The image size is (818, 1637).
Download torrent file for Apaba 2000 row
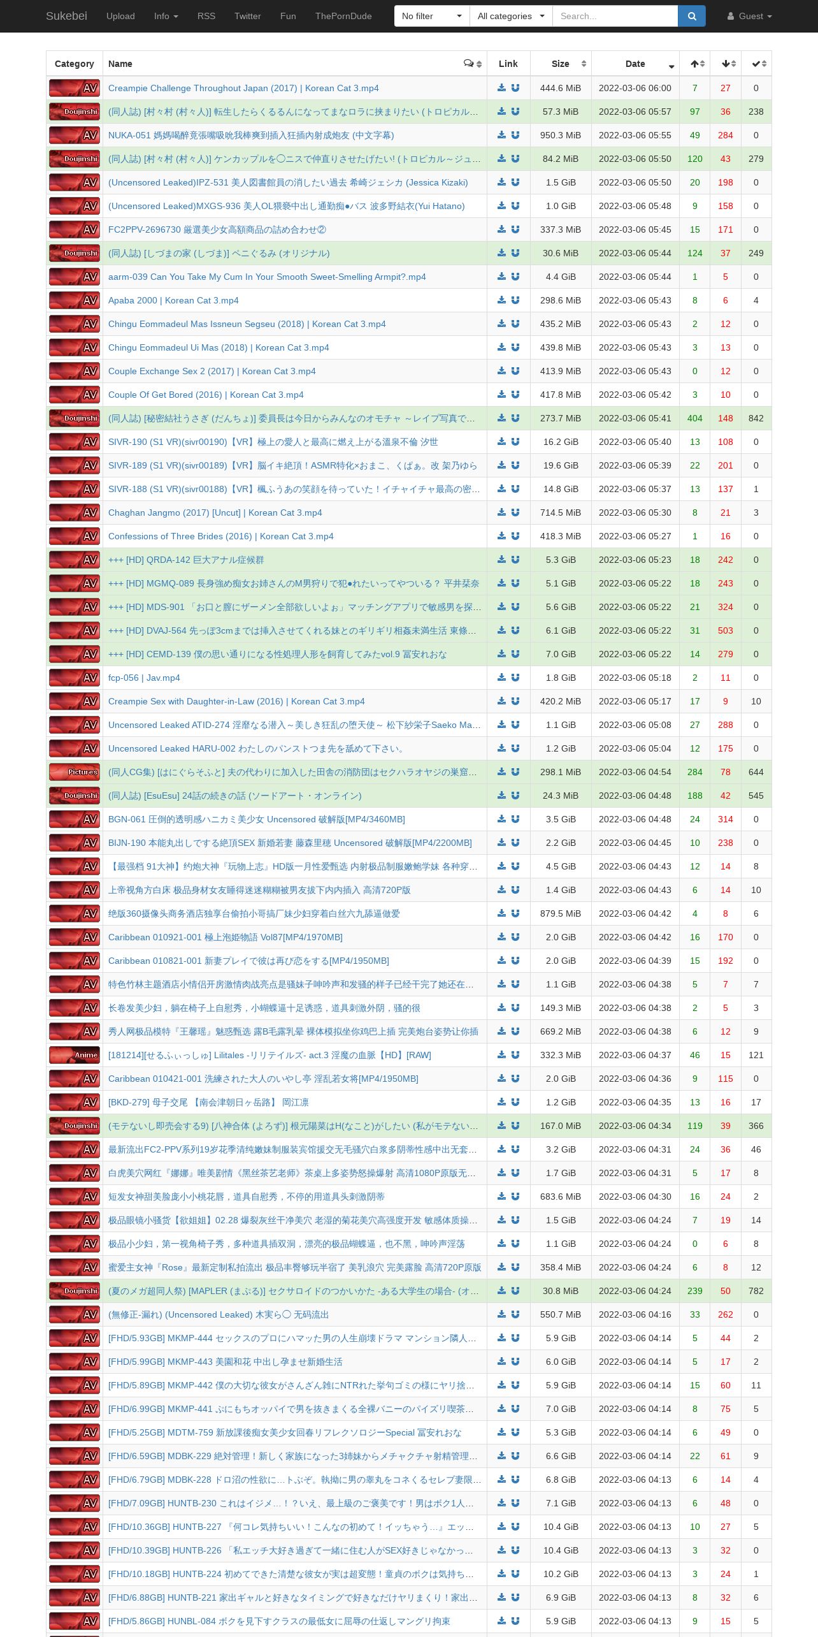coord(502,300)
